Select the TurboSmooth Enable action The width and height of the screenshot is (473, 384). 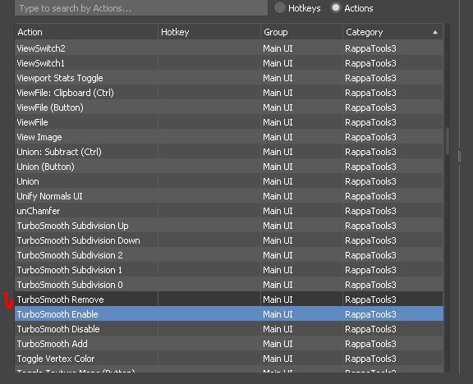(x=229, y=314)
